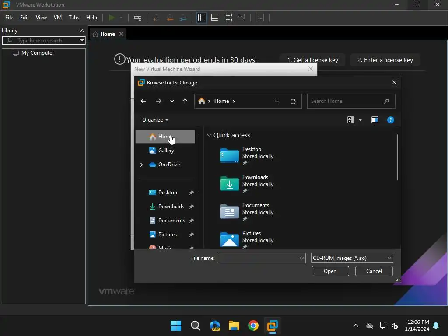Close the Library panel

82,30
